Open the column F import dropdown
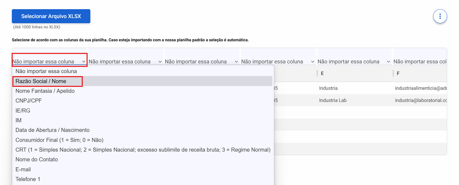The width and height of the screenshot is (459, 185). coord(420,61)
